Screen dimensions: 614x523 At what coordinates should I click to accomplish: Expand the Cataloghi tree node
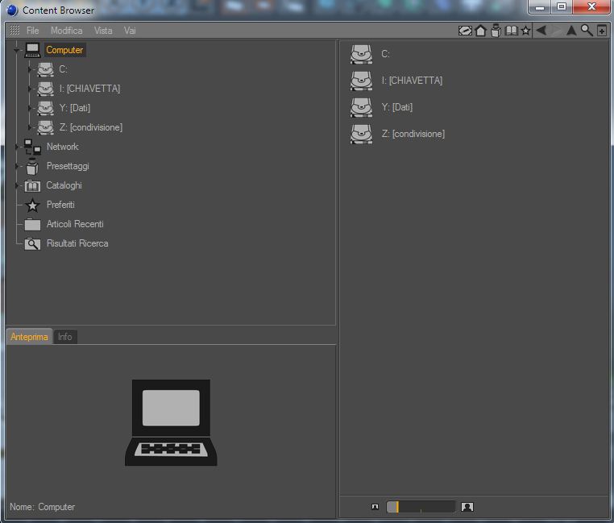[16, 185]
